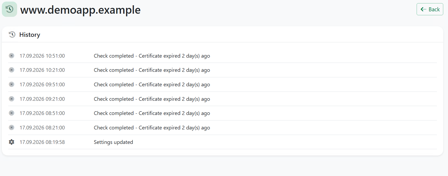Click the www.demoapp.example page title
The image size is (448, 176).
click(x=80, y=10)
